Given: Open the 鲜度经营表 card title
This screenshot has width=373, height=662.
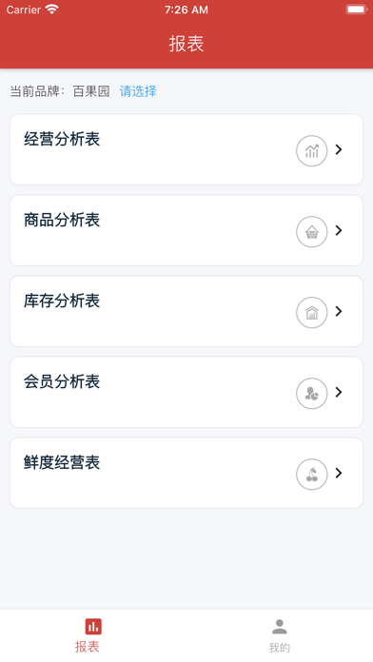Looking at the screenshot, I should (x=62, y=462).
